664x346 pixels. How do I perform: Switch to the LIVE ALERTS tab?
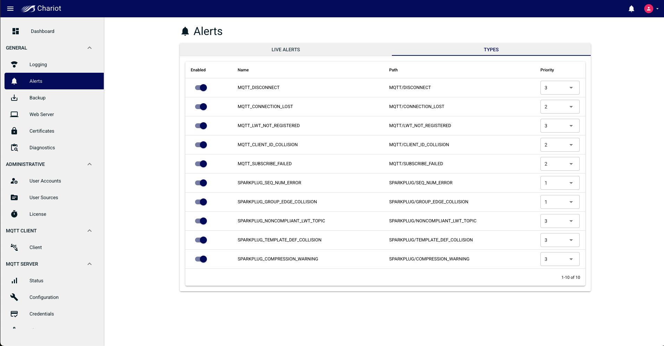point(286,50)
